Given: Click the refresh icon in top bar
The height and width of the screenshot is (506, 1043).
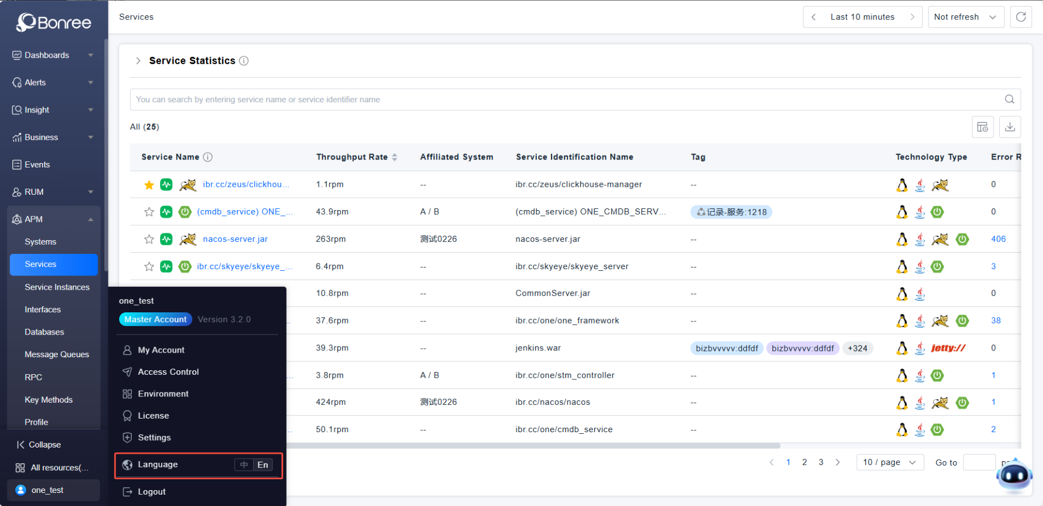Looking at the screenshot, I should (x=1020, y=17).
